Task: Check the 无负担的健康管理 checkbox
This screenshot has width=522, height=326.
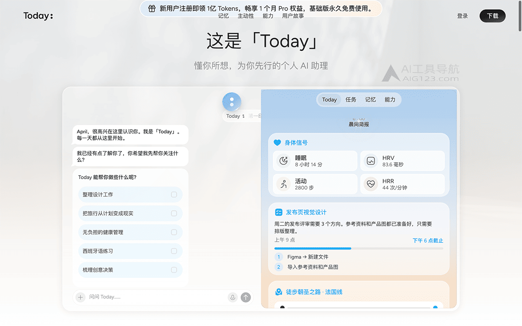Action: pyautogui.click(x=174, y=232)
